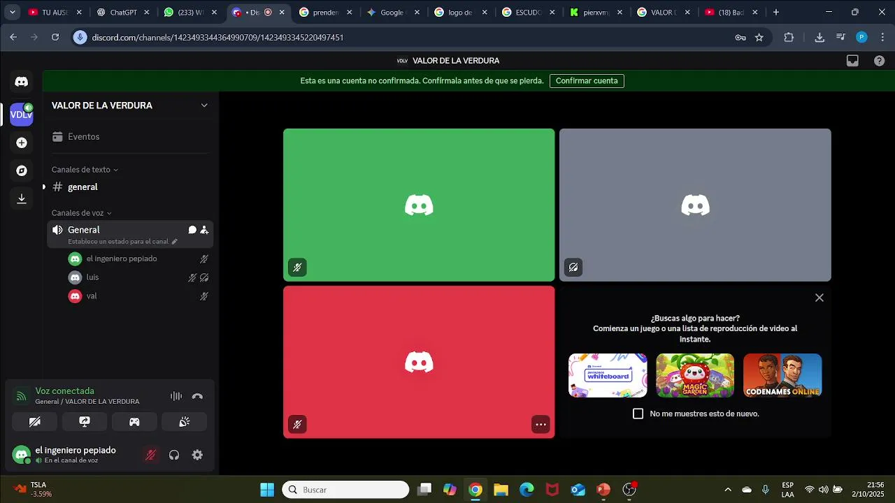Collapse Canales de voz category
895x503 pixels.
[82, 213]
